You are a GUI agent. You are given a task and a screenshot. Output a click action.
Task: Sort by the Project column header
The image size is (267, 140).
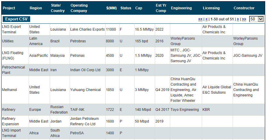(9, 8)
